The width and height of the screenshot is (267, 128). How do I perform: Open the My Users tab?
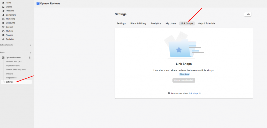click(x=171, y=23)
